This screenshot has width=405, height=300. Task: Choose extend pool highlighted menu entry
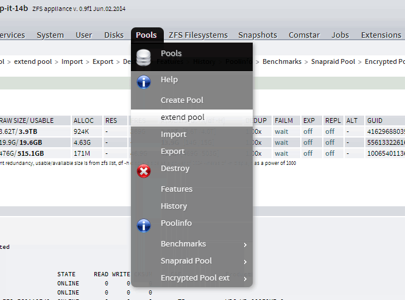(x=192, y=117)
